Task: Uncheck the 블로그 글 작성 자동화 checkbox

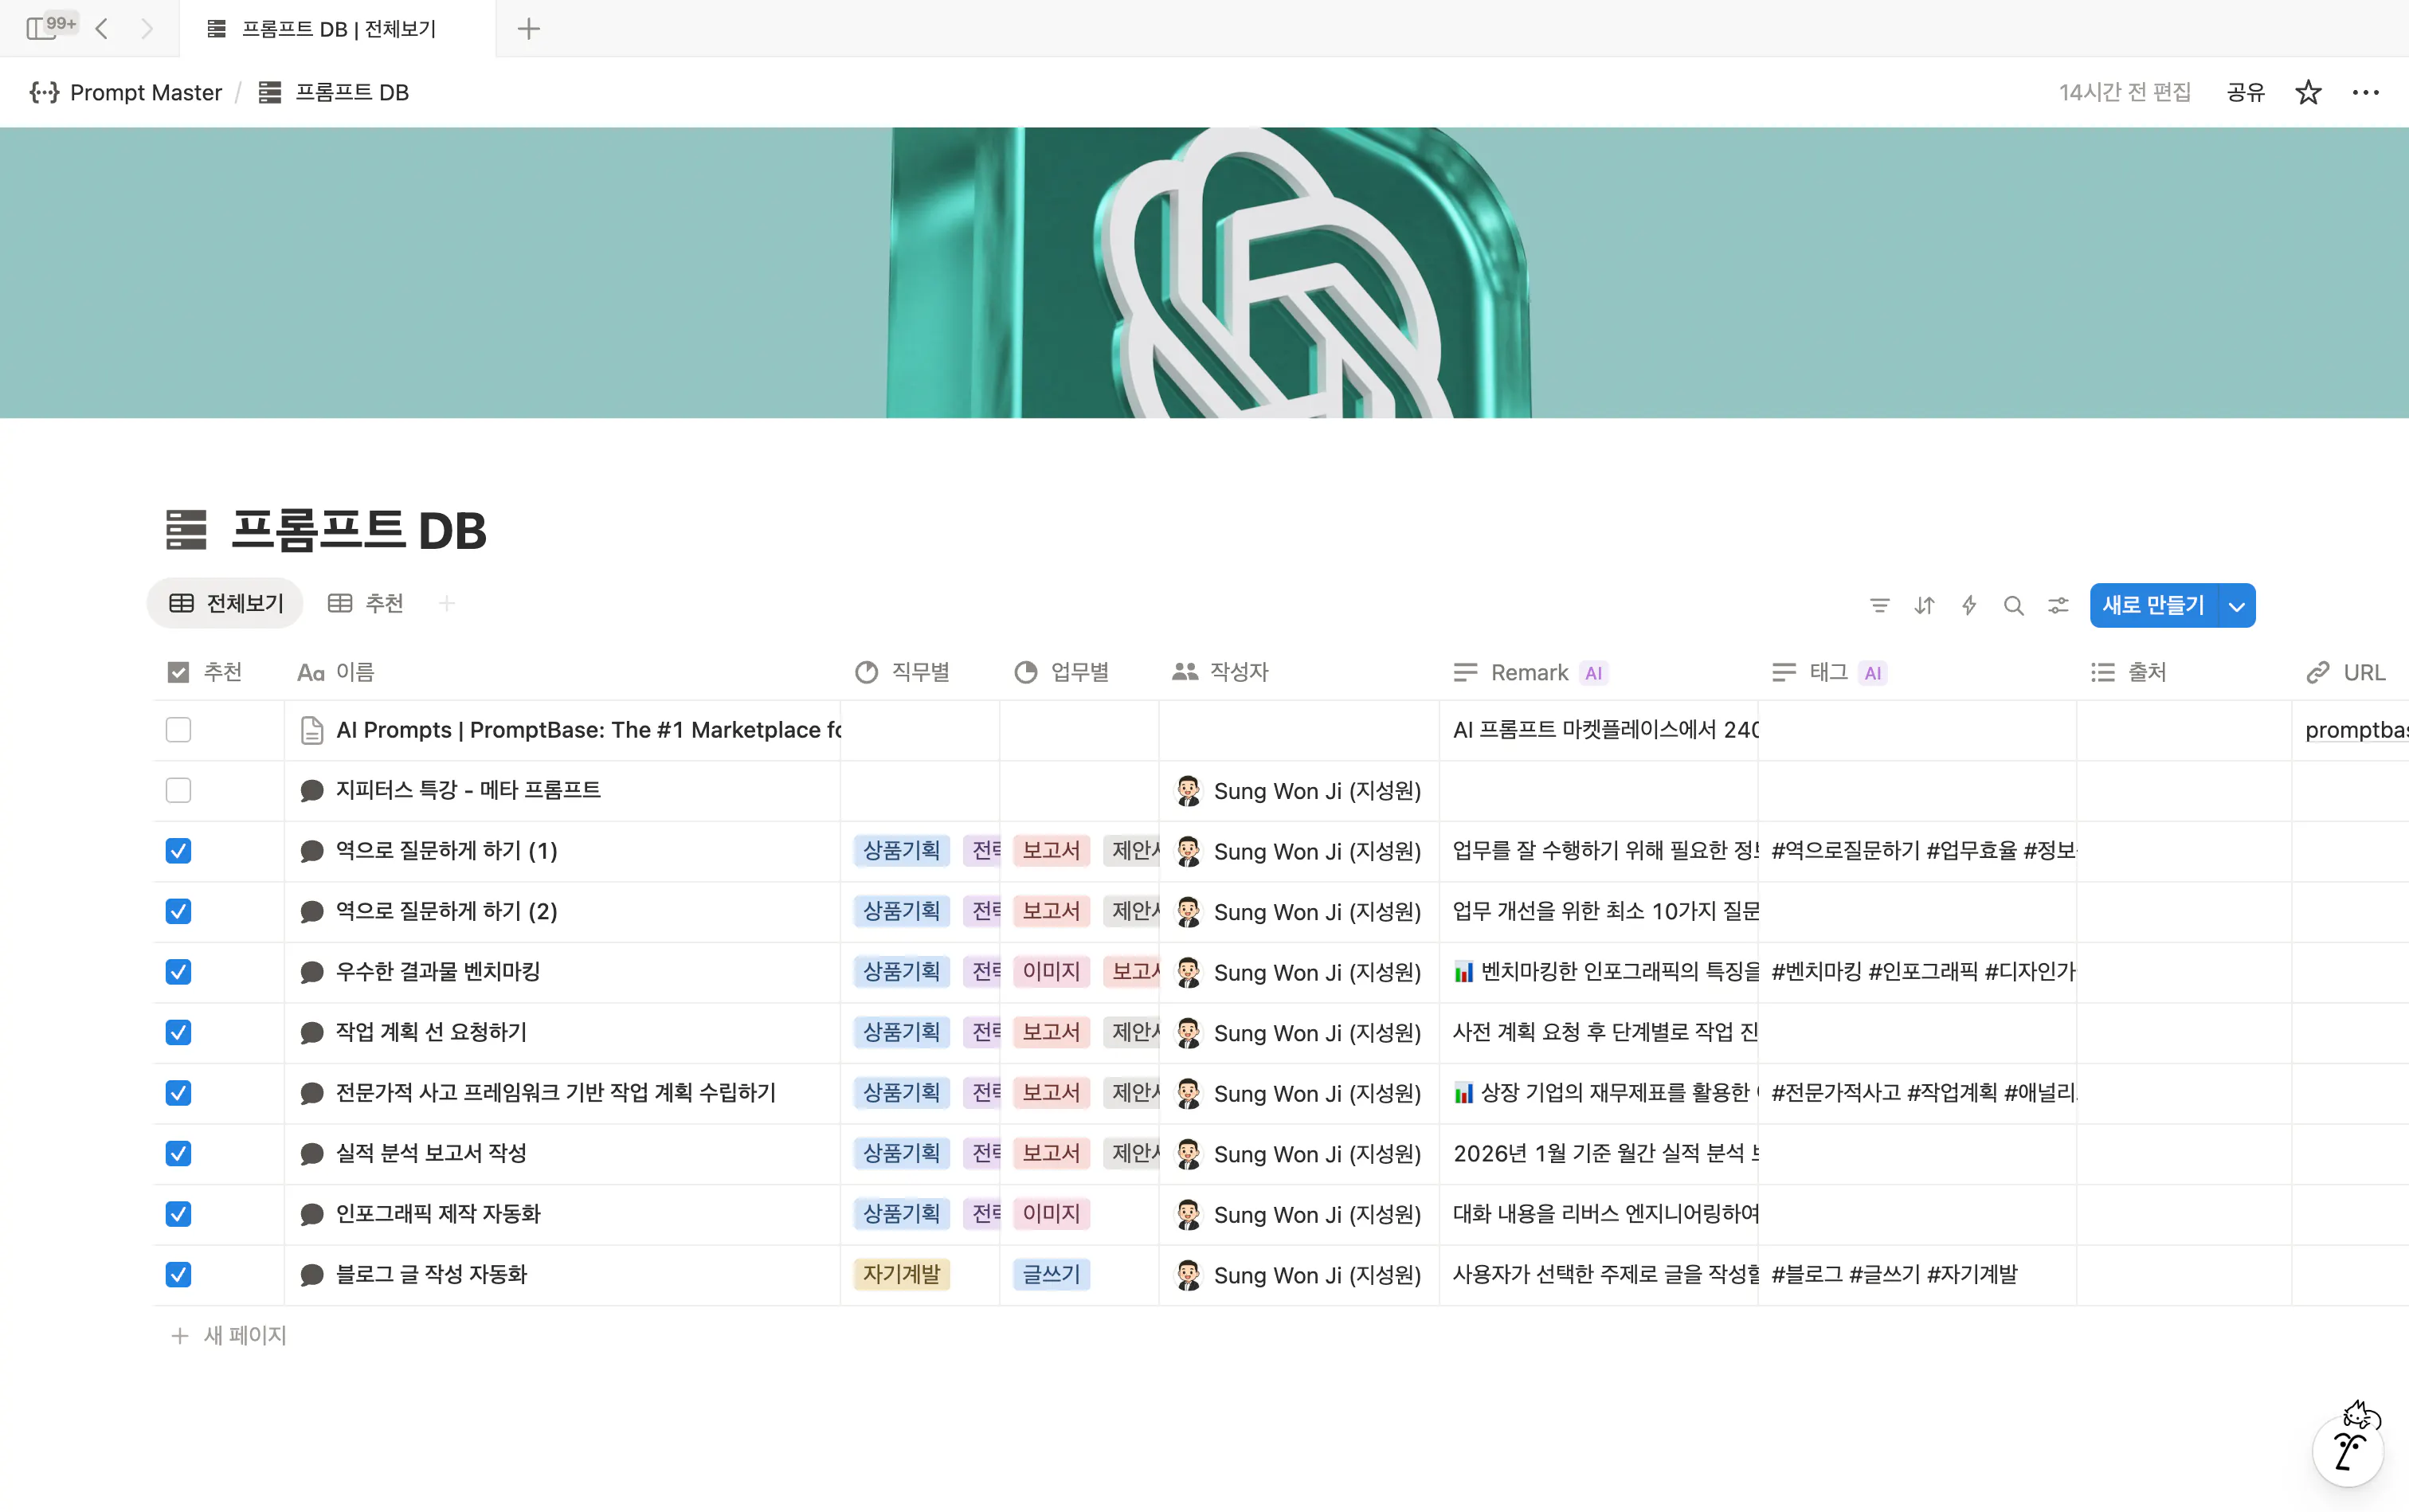Action: 177,1274
